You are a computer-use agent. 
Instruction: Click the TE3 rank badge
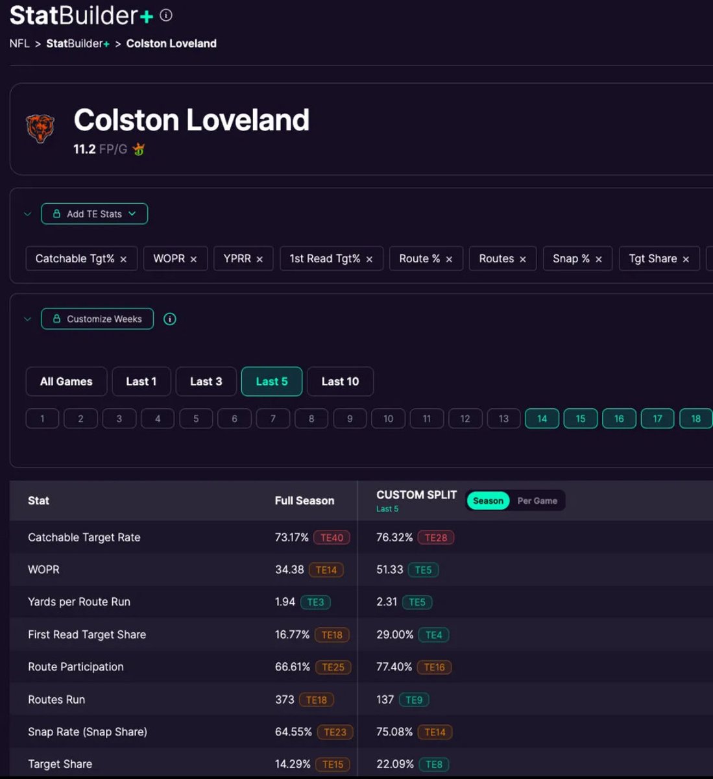pos(315,602)
